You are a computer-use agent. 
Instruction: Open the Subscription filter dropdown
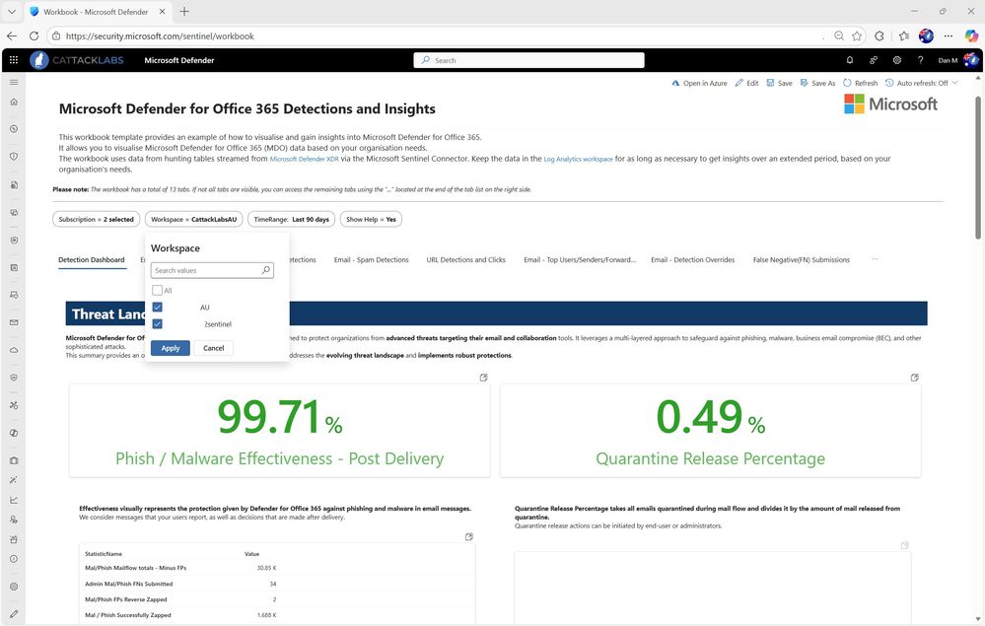[x=96, y=219]
